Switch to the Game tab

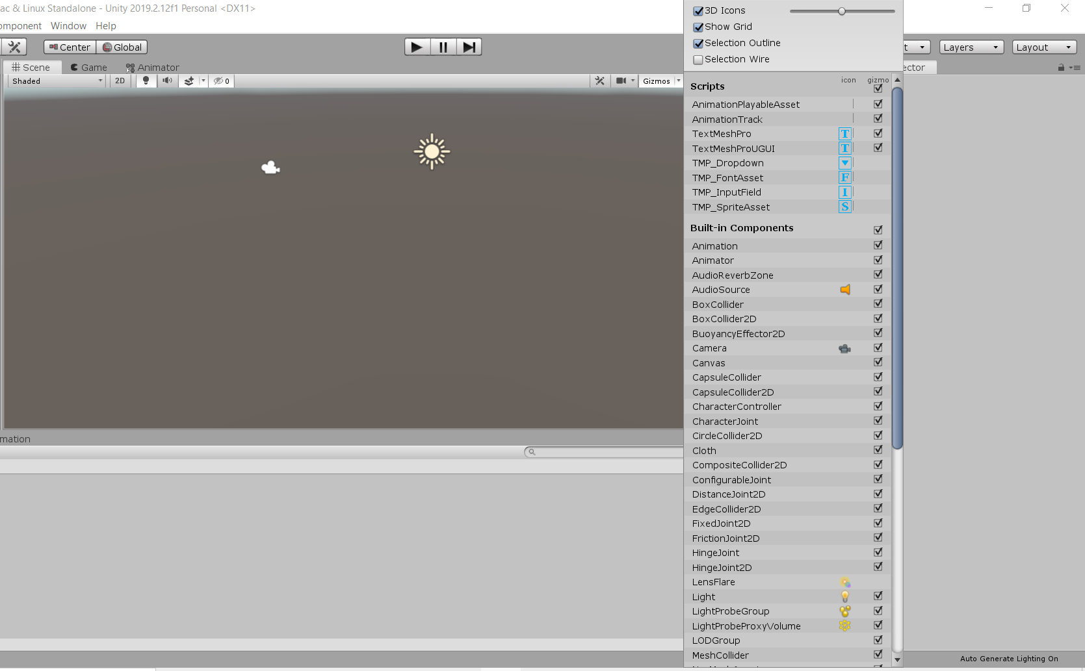tap(88, 67)
